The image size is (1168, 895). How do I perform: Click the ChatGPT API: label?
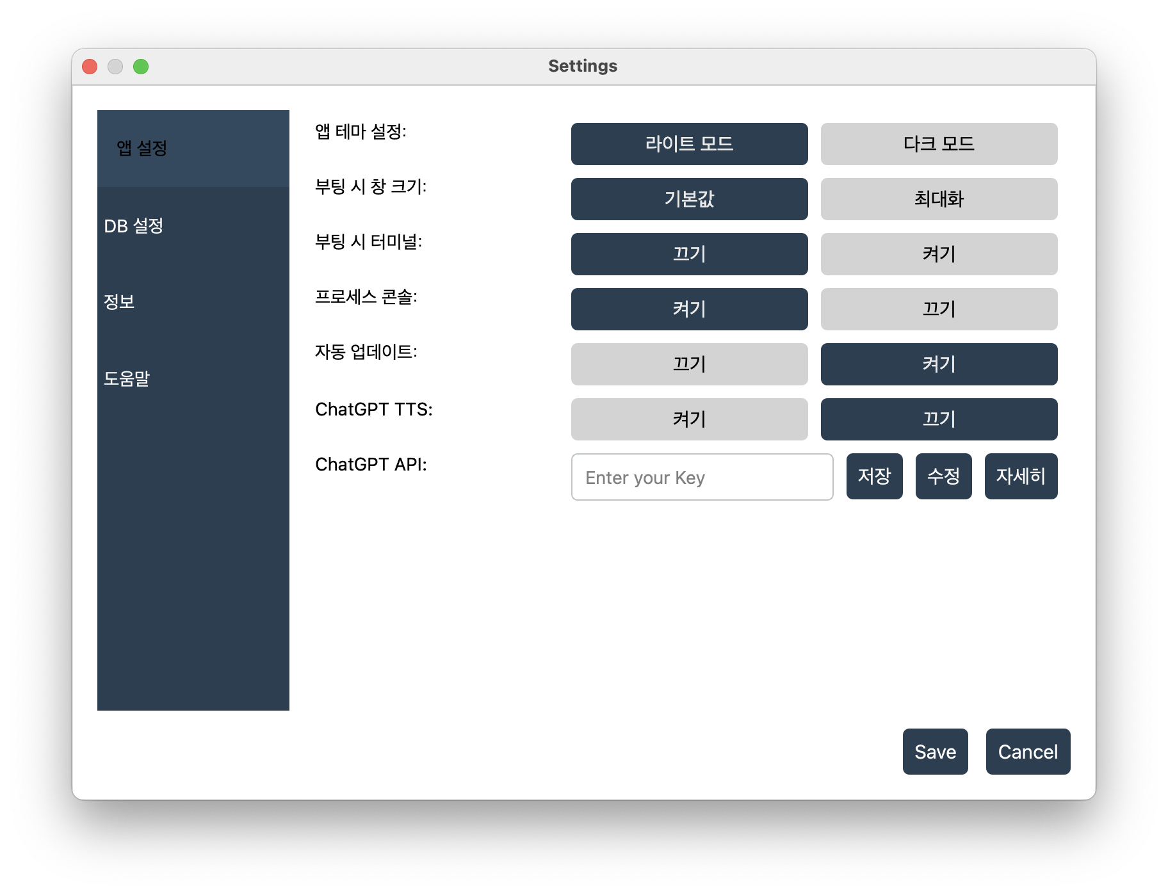(371, 464)
